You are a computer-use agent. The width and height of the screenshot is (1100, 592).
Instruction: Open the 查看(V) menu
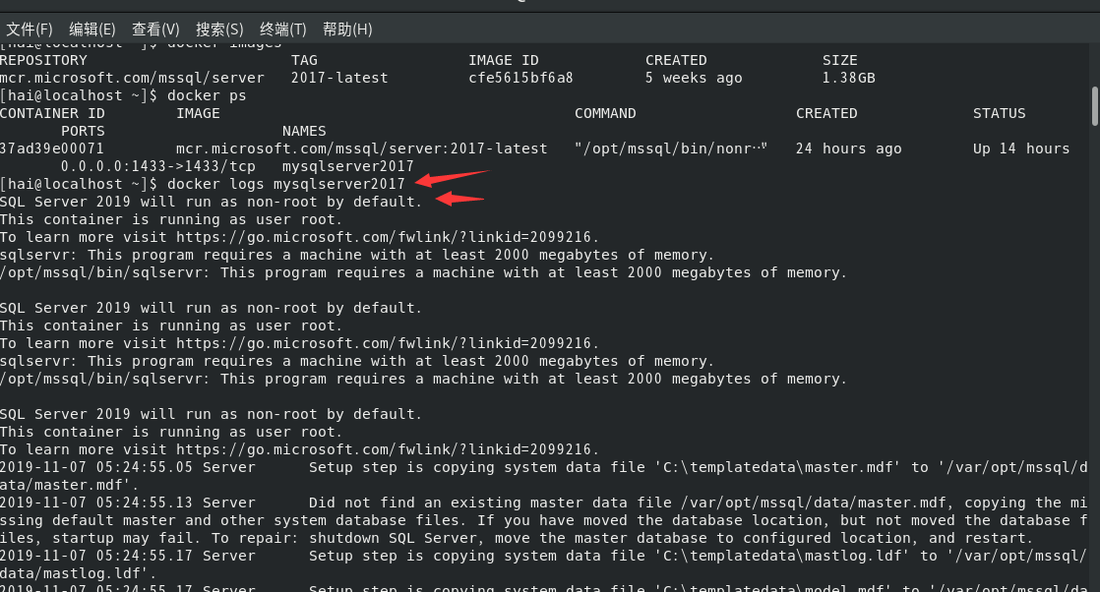pyautogui.click(x=155, y=30)
